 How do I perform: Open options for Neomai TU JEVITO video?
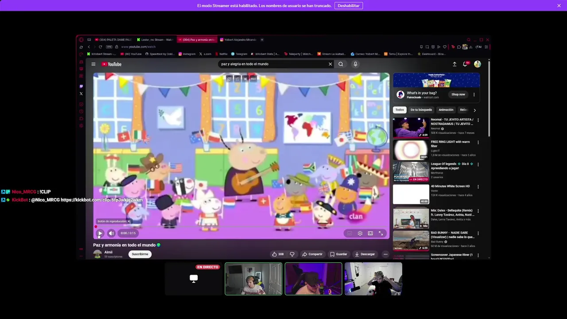pos(478,120)
